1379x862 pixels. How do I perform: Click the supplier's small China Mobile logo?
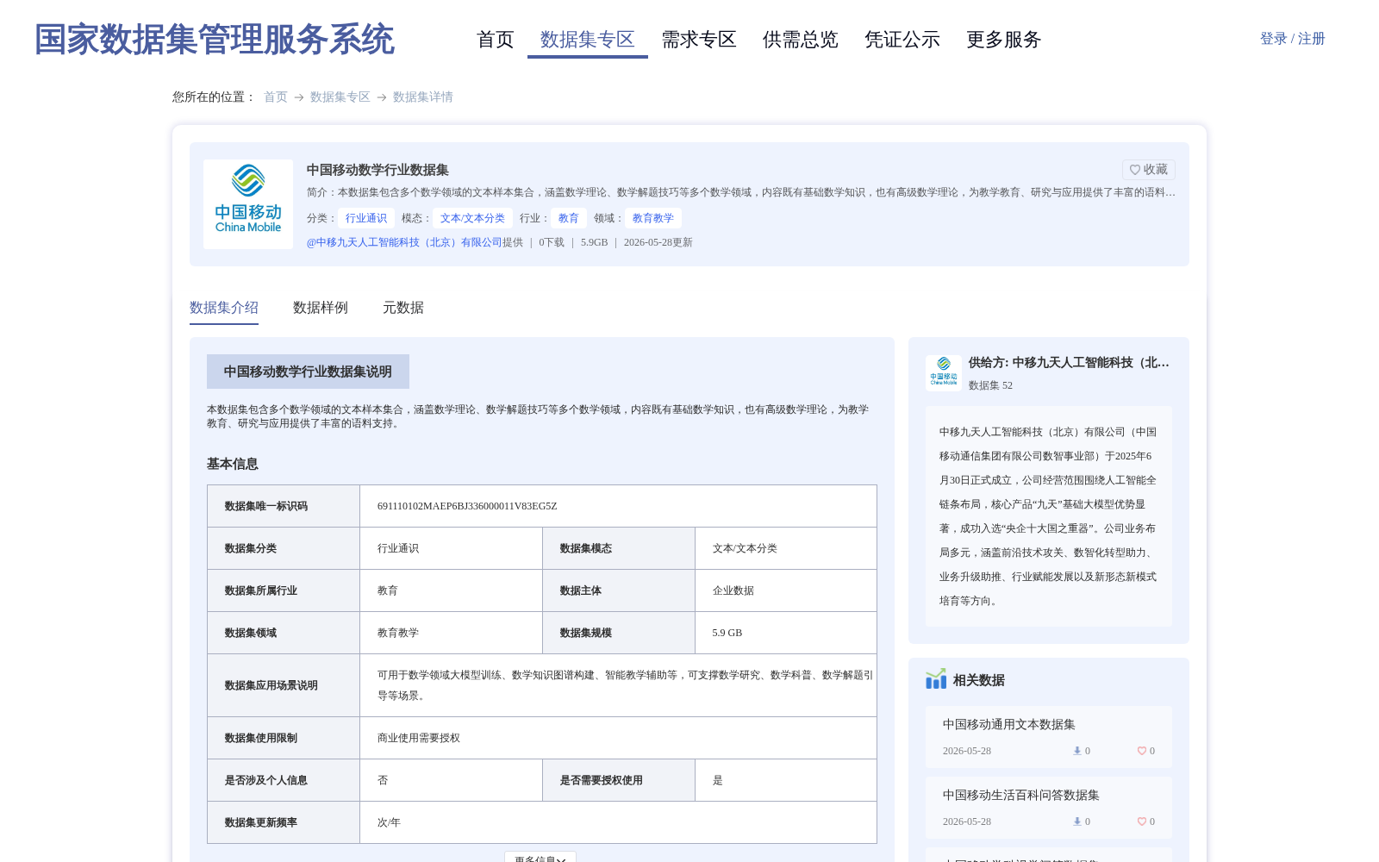pos(944,373)
